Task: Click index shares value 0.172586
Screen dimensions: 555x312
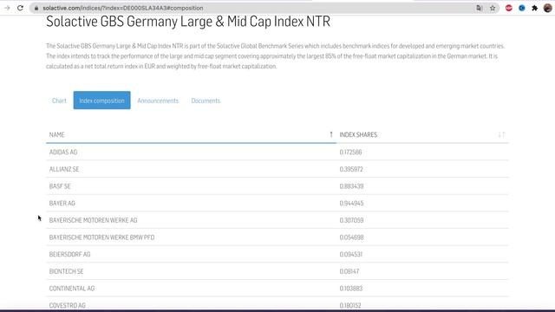Action: tap(350, 153)
